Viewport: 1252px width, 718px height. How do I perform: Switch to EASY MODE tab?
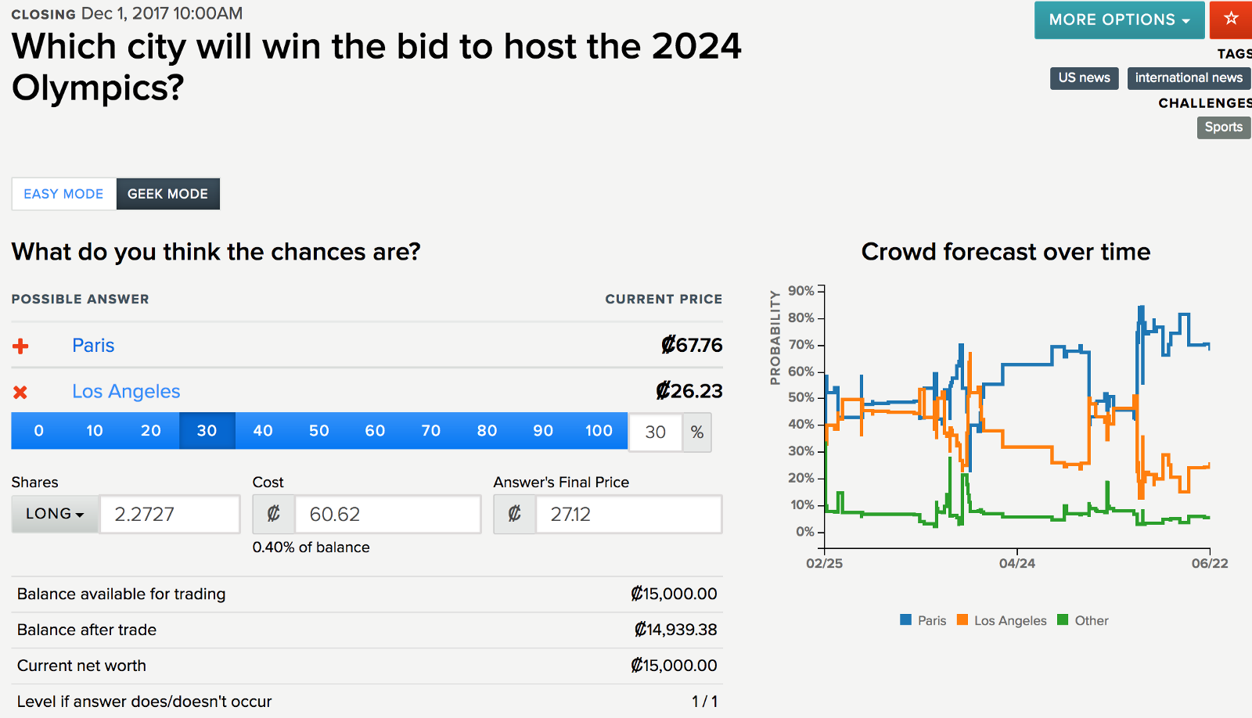[x=63, y=194]
